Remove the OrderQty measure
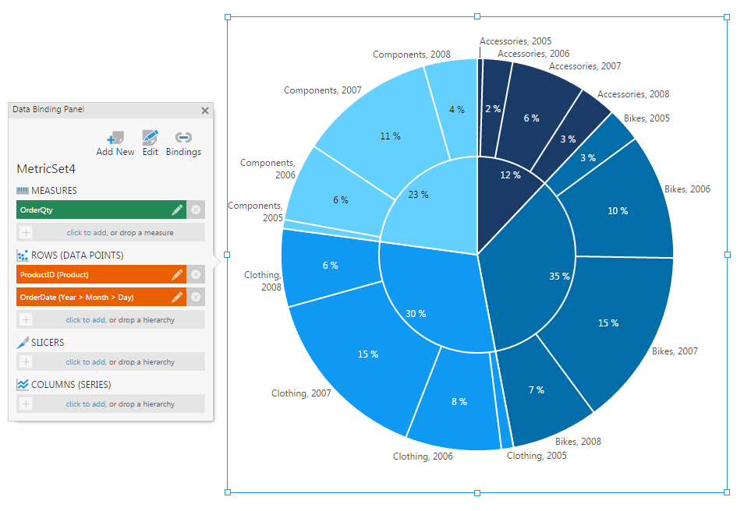The height and width of the screenshot is (511, 744). coord(196,210)
